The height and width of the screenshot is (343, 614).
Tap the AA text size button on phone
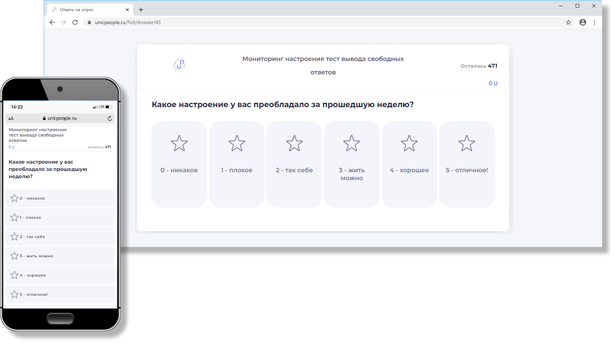point(11,119)
